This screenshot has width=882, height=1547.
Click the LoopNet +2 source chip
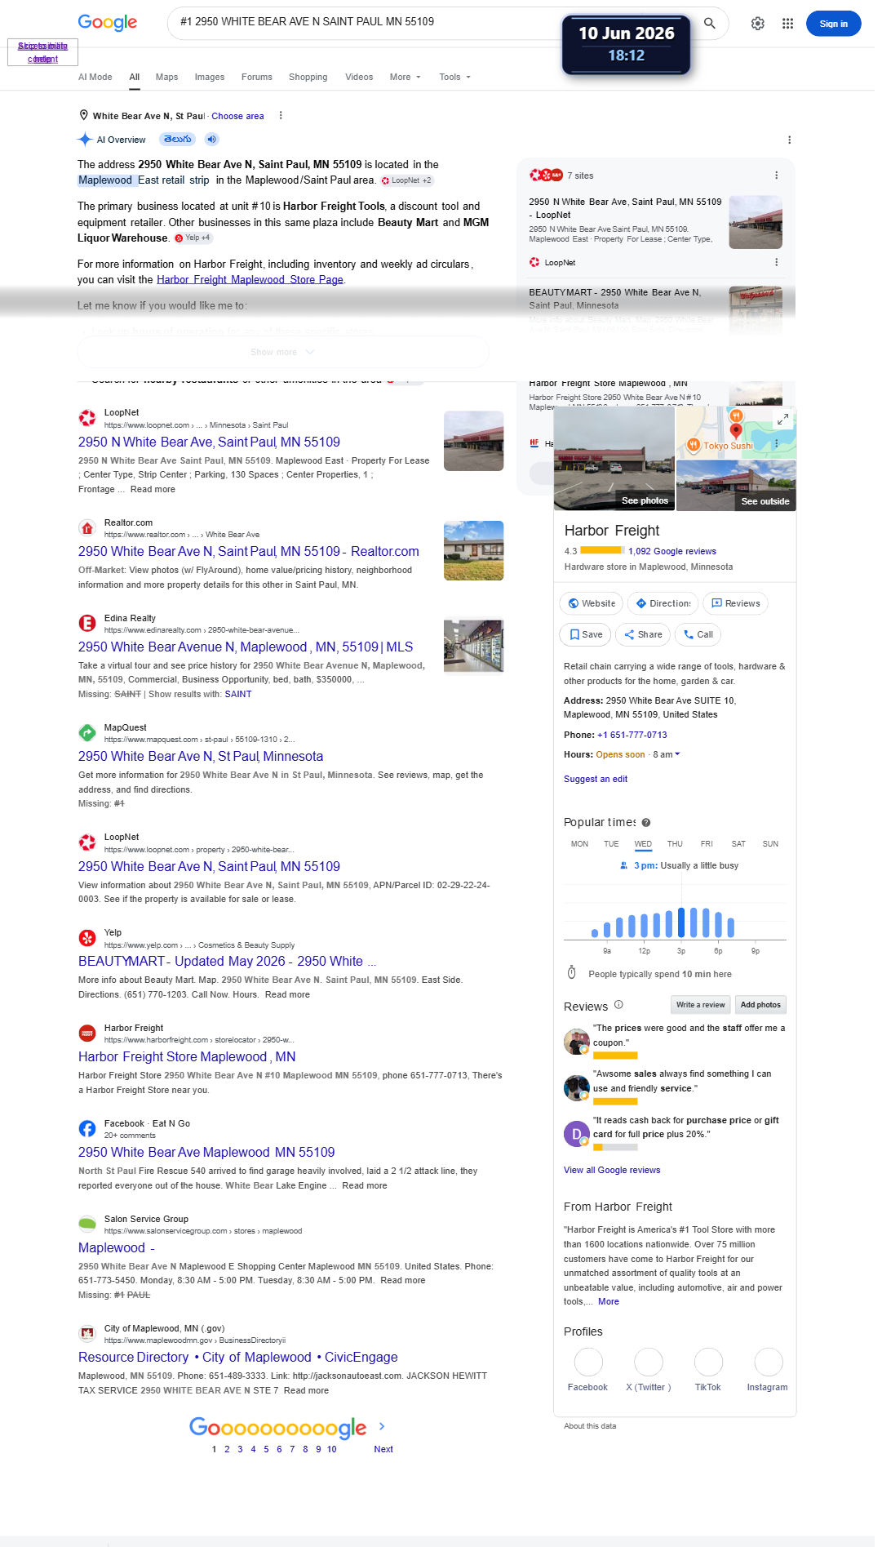[406, 180]
